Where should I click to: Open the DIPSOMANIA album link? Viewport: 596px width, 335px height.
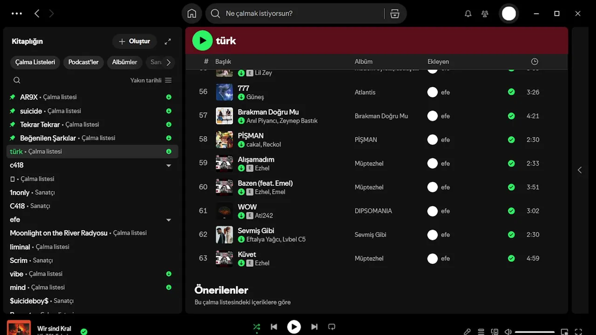(373, 211)
